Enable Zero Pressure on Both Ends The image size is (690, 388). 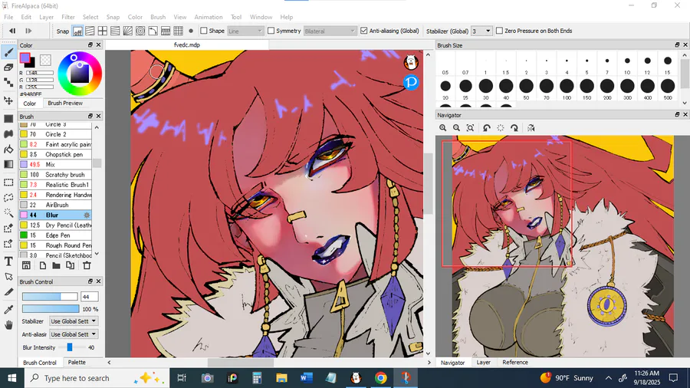tap(499, 31)
